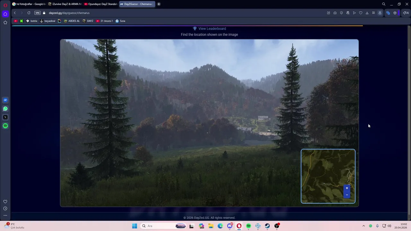411x231 pixels.
Task: Open the send/flow arrow icon
Action: [x=354, y=13]
